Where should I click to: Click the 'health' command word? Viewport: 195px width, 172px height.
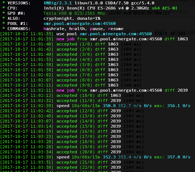(x=77, y=29)
